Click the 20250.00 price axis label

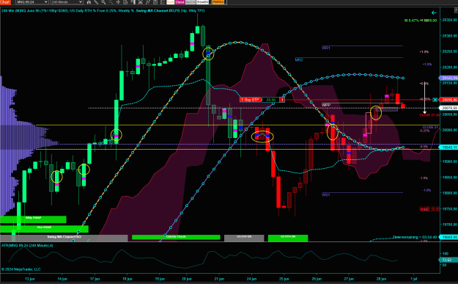449,51
